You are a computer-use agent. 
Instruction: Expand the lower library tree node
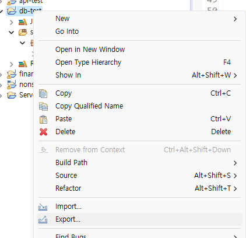tap(12, 64)
